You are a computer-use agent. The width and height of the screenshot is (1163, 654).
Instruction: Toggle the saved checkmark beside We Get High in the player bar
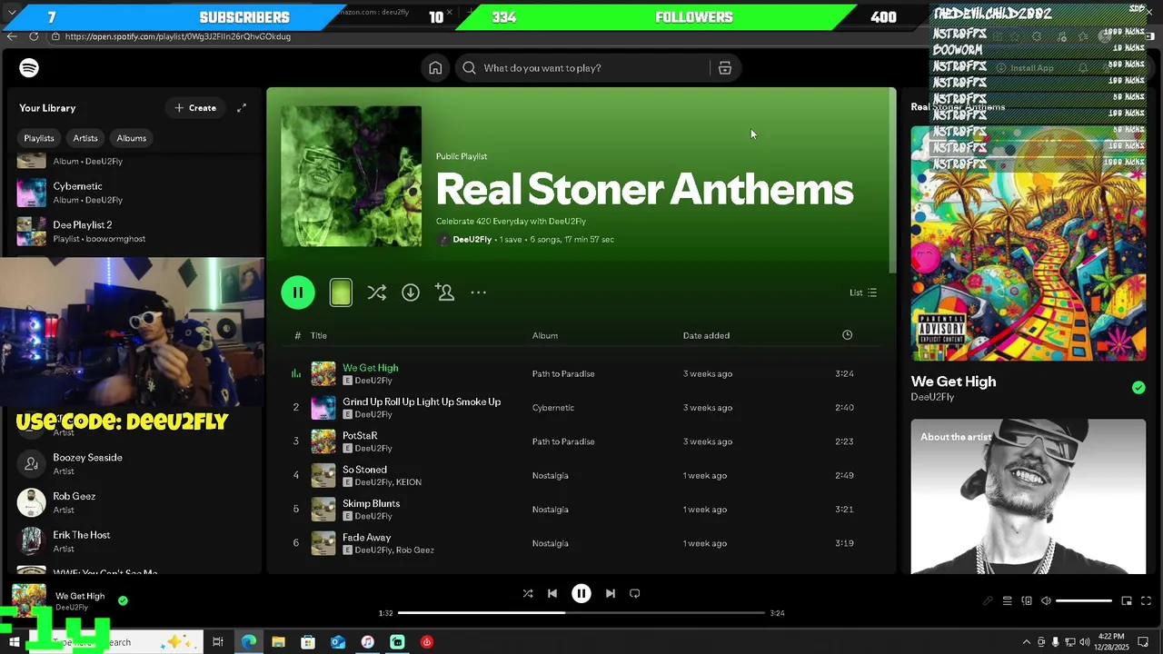coord(123,600)
